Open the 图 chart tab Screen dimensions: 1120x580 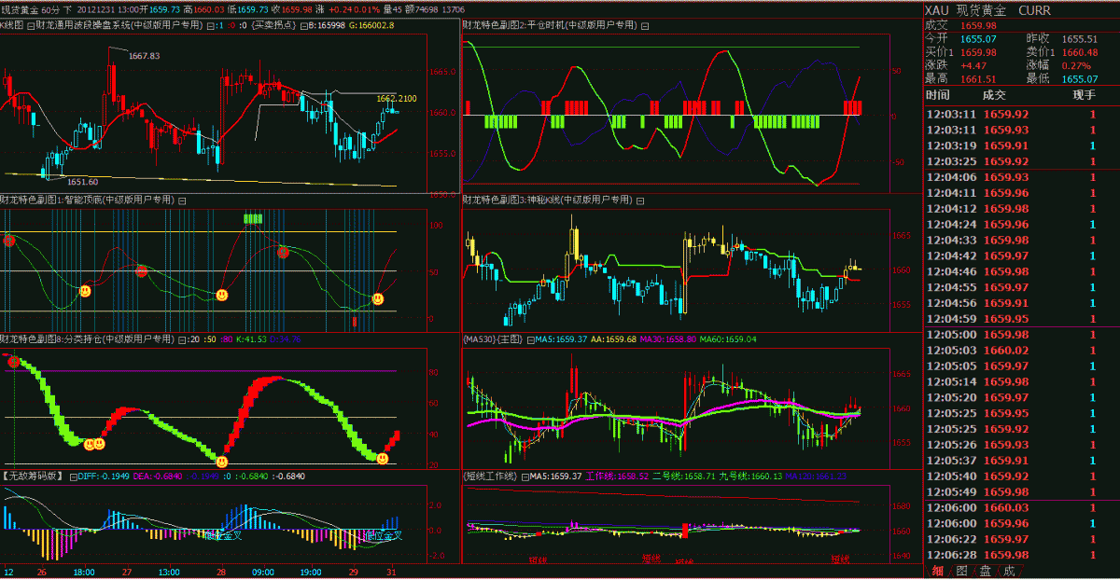tap(960, 571)
